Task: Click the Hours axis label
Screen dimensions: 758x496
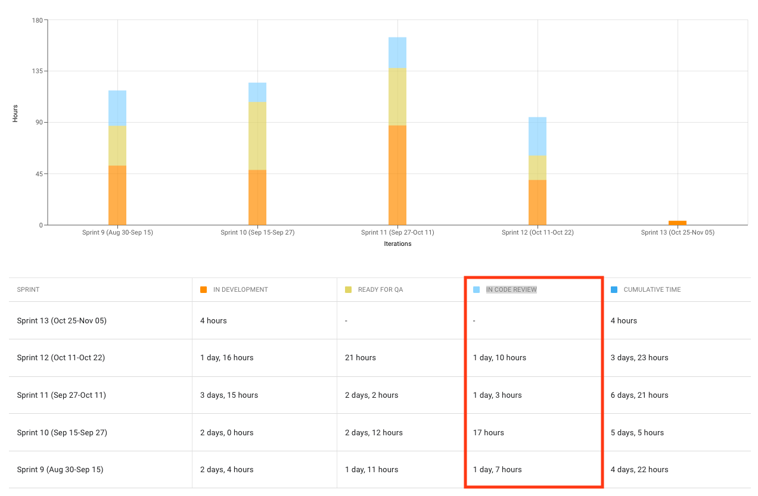Action: tap(15, 113)
